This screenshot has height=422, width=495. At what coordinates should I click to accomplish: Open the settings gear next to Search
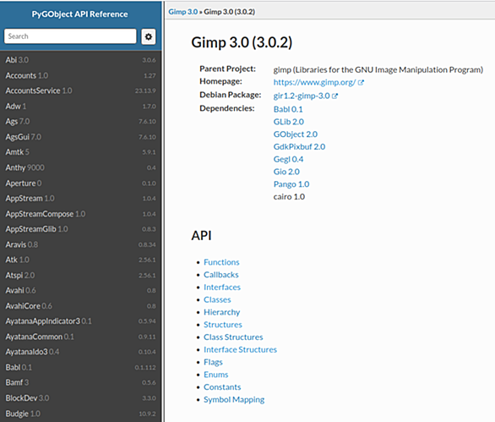(x=149, y=36)
